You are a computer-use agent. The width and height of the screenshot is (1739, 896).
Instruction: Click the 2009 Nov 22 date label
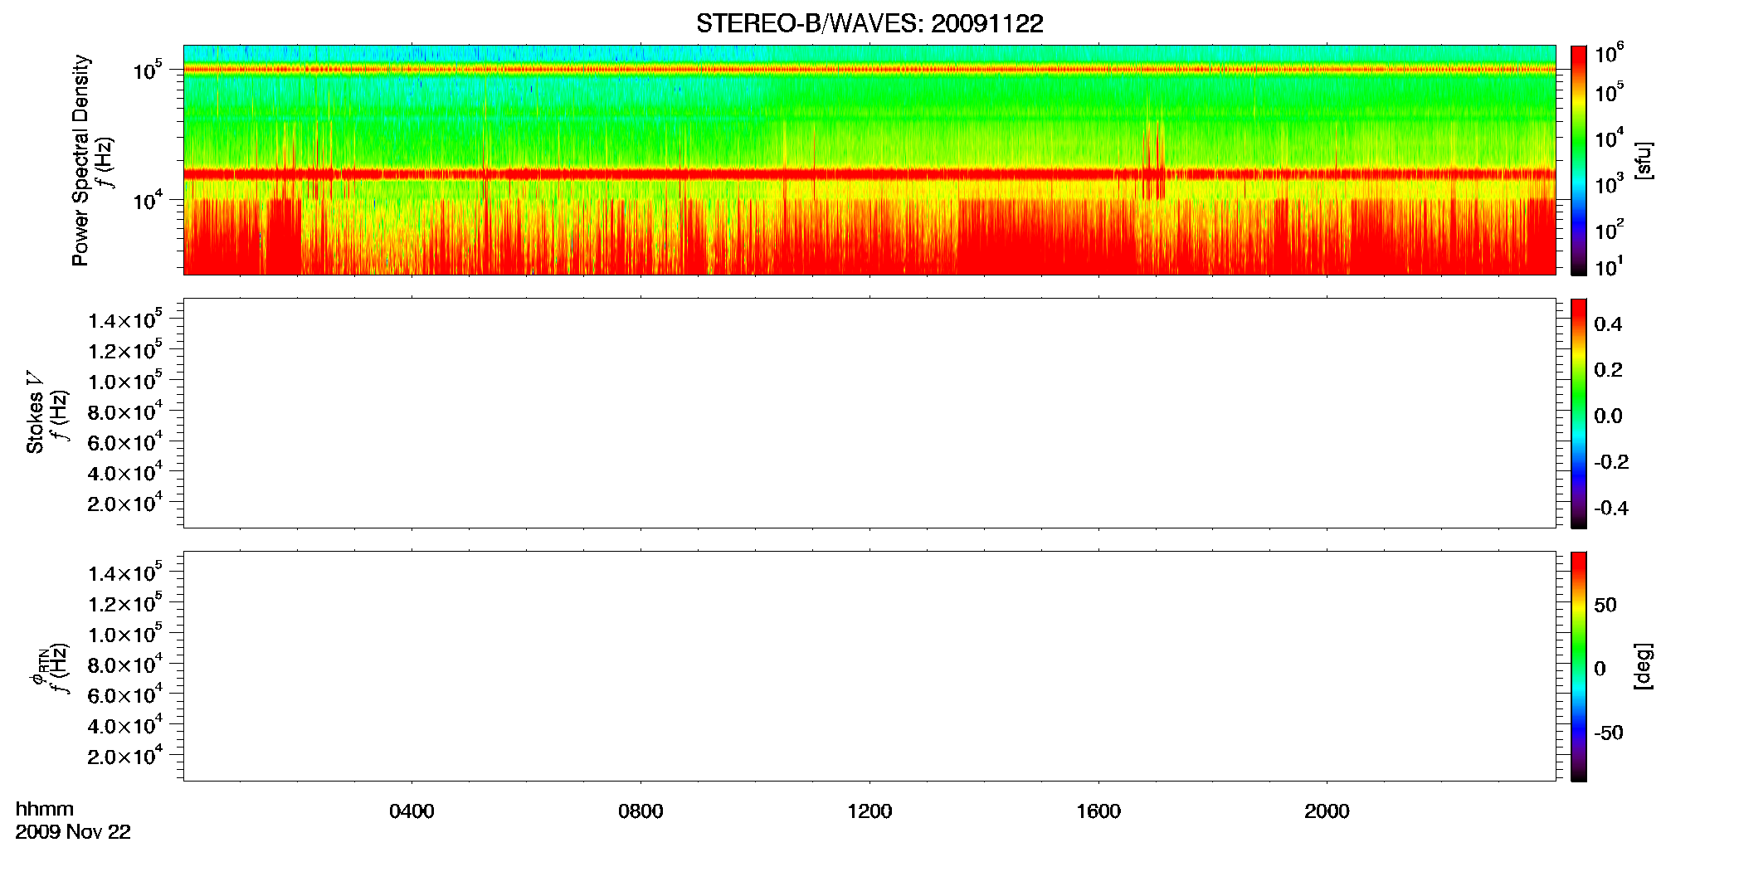coord(73,832)
